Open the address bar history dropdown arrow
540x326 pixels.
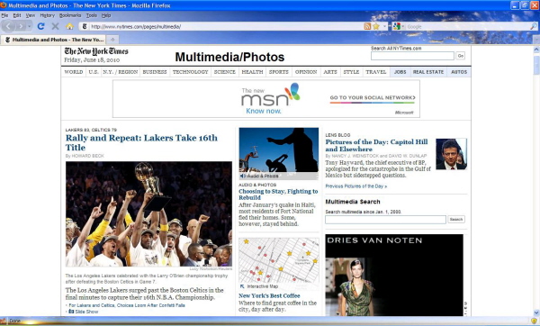385,26
